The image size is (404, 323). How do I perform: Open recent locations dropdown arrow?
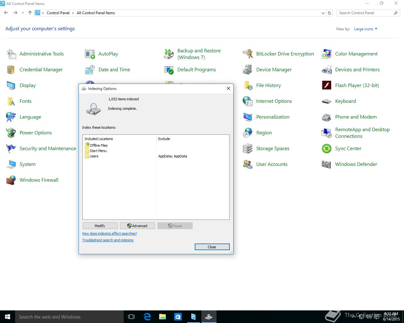(23, 13)
